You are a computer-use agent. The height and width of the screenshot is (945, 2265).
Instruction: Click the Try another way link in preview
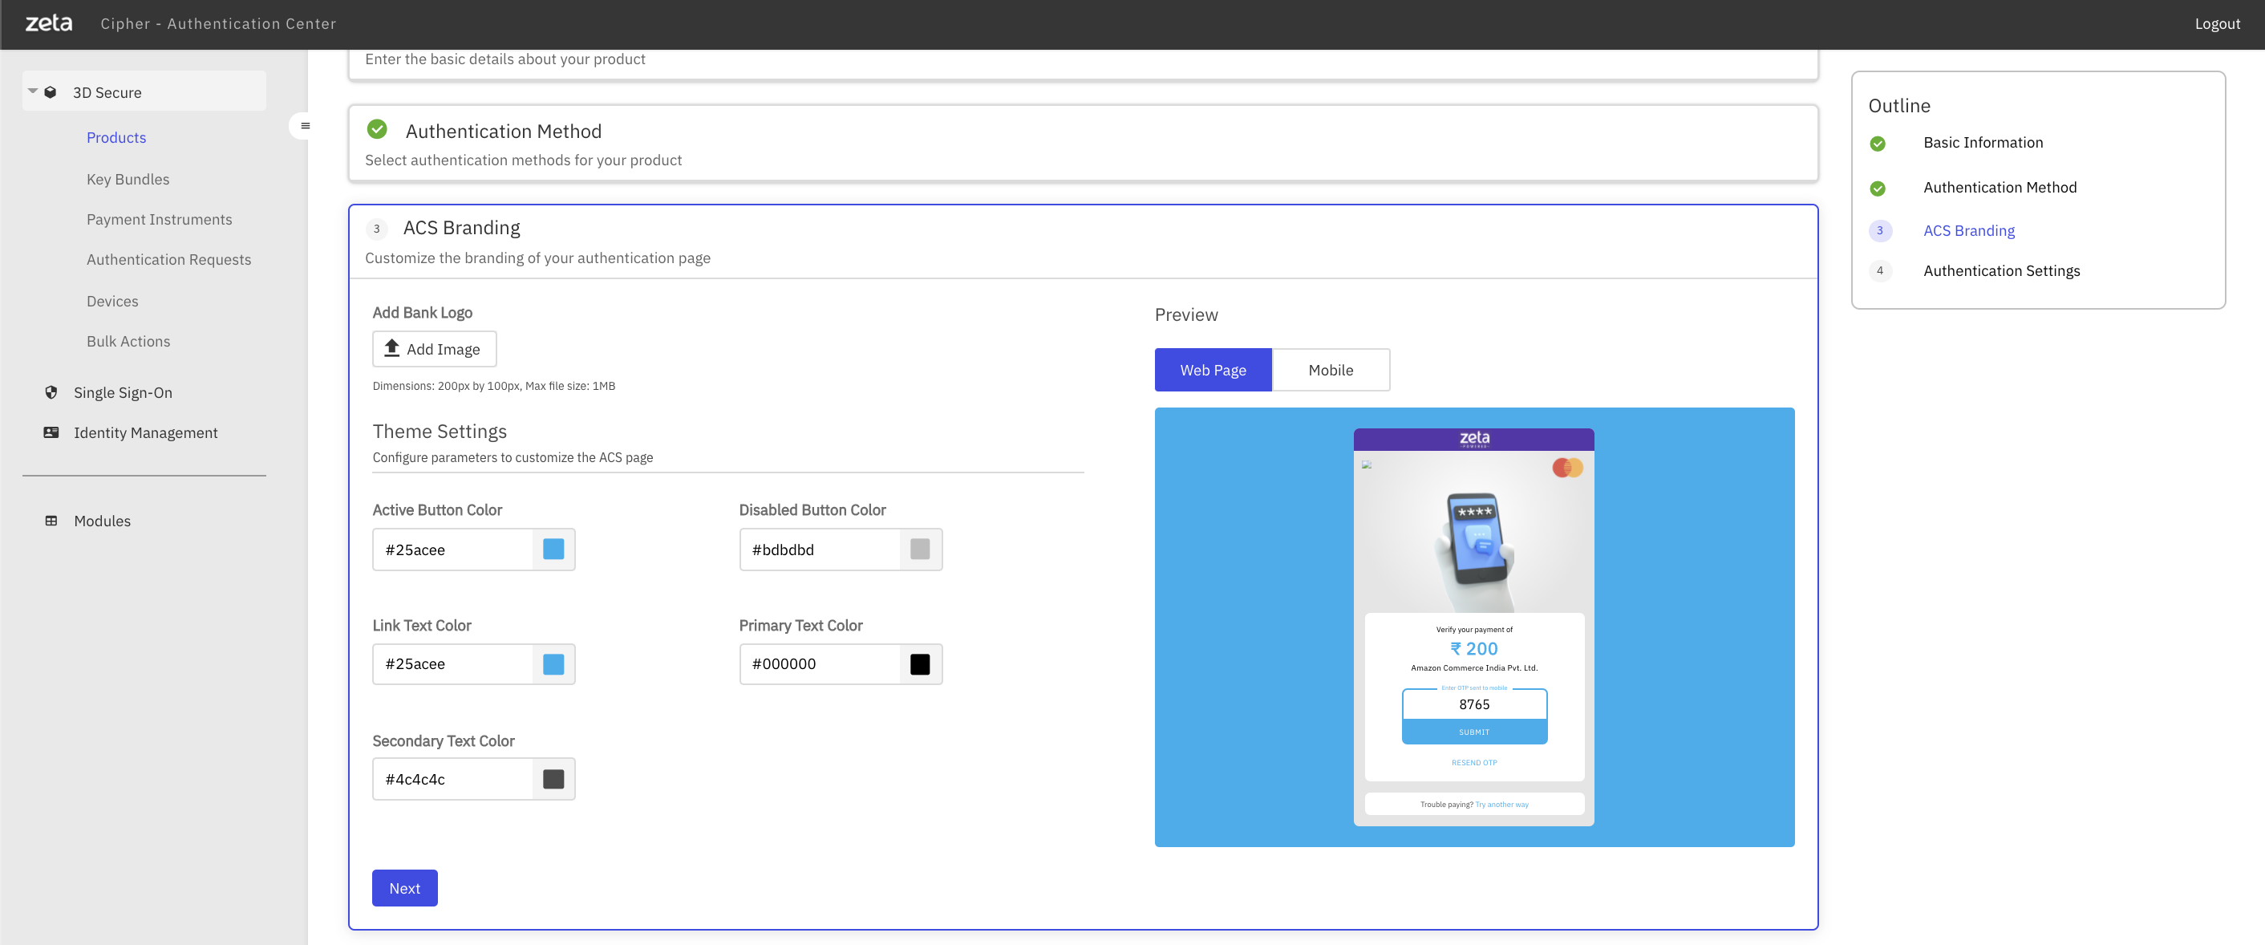coord(1501,804)
